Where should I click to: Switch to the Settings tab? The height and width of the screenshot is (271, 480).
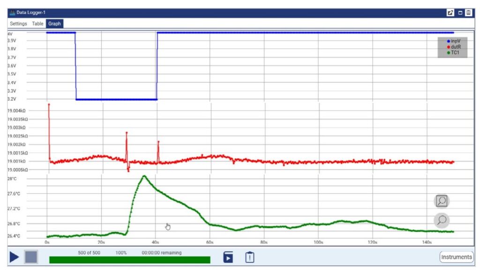click(18, 23)
